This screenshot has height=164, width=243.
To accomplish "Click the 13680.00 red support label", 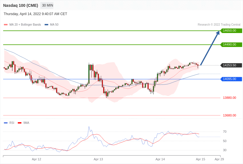I will (230, 115).
